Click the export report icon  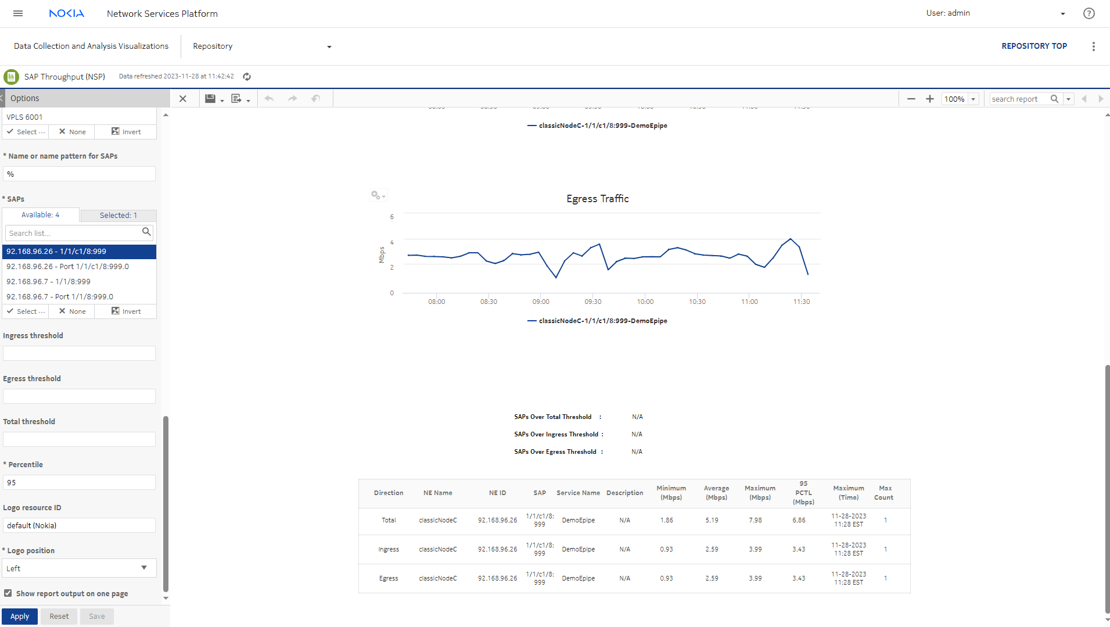tap(236, 99)
